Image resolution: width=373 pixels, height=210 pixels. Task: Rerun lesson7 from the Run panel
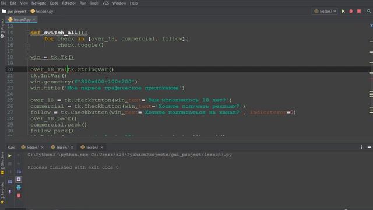[x=10, y=156]
